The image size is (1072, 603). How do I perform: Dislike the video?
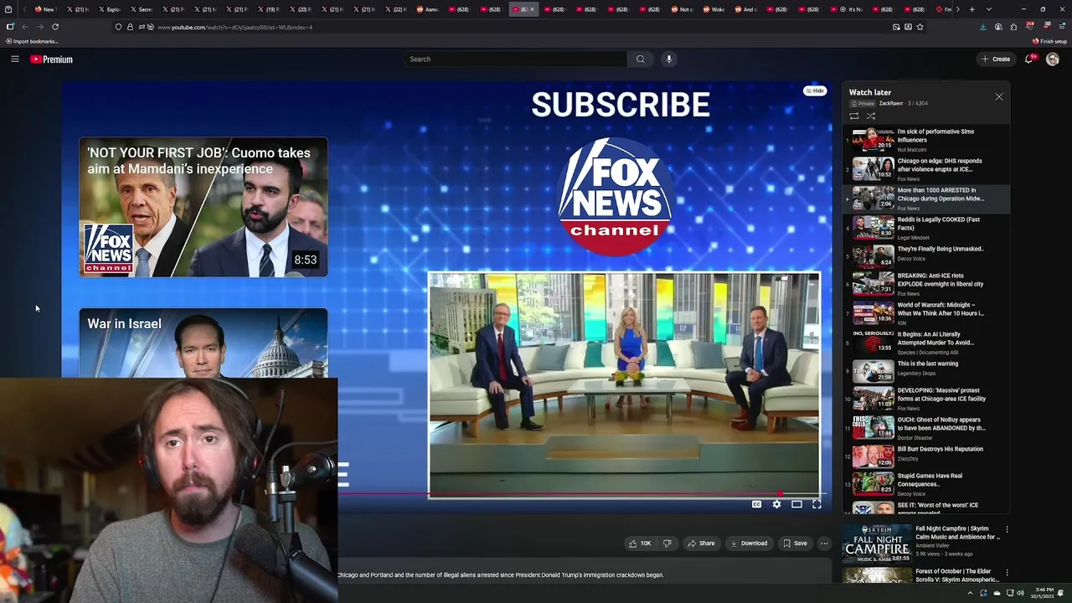click(667, 543)
